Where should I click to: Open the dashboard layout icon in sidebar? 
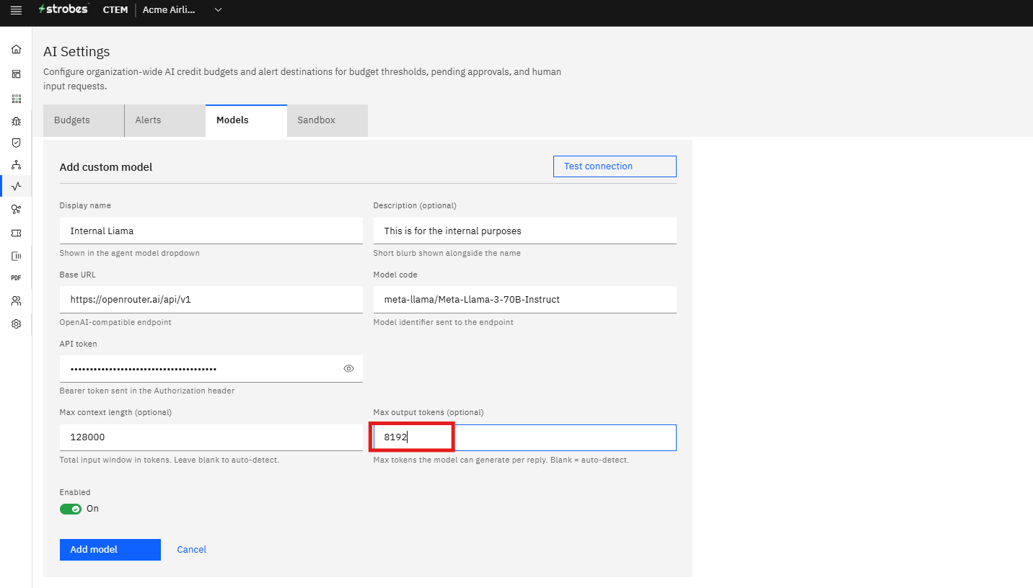click(16, 74)
